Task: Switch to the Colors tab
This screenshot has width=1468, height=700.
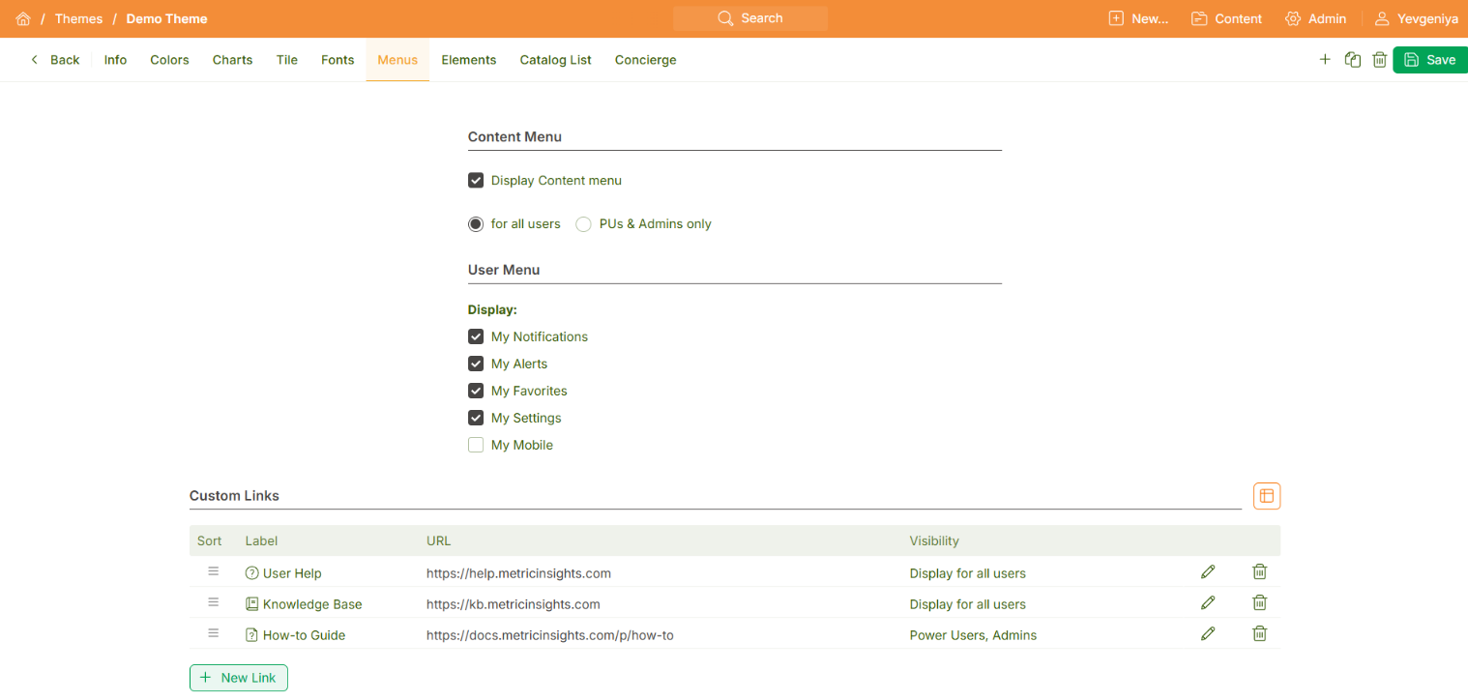Action: click(169, 60)
